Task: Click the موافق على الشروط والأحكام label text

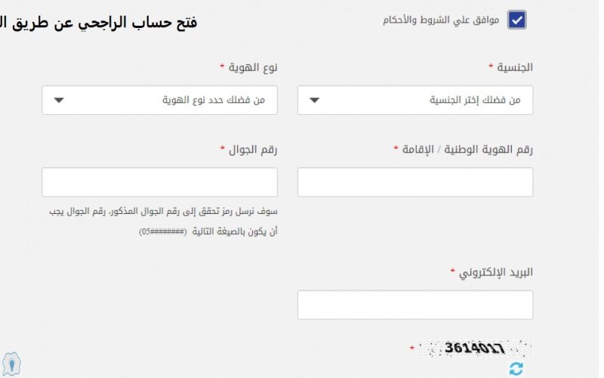Action: (441, 20)
